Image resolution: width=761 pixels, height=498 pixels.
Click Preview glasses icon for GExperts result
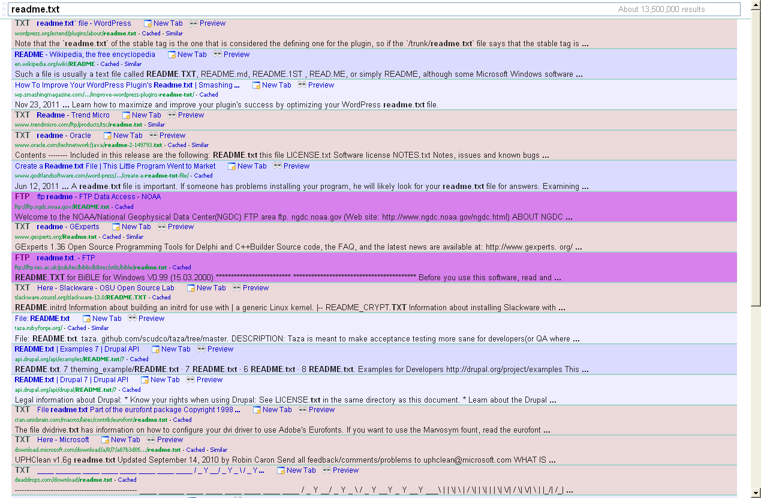tap(162, 227)
